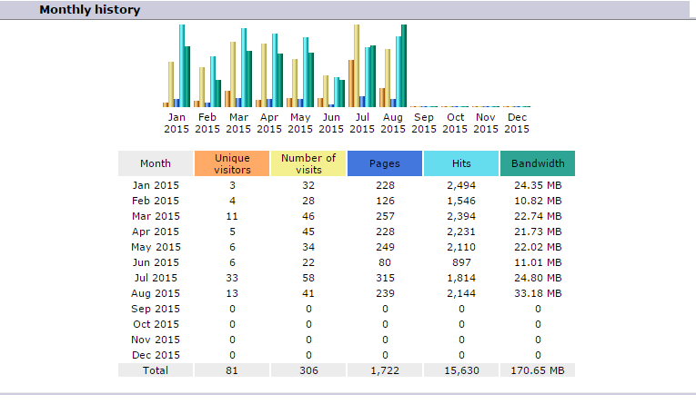696x404 pixels.
Task: Click the 80 pages value
Action: 385,262
